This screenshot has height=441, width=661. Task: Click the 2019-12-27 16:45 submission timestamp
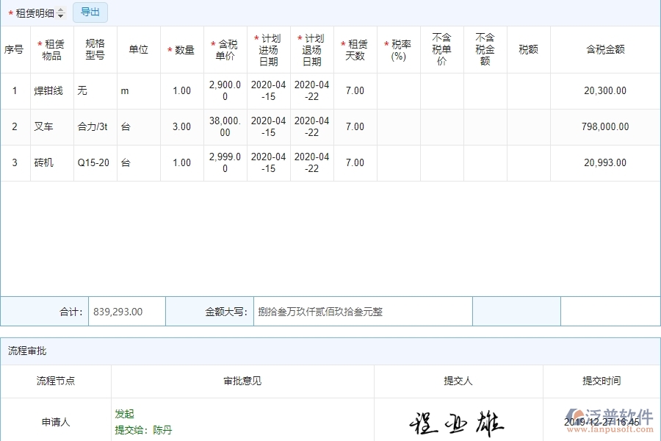(602, 419)
